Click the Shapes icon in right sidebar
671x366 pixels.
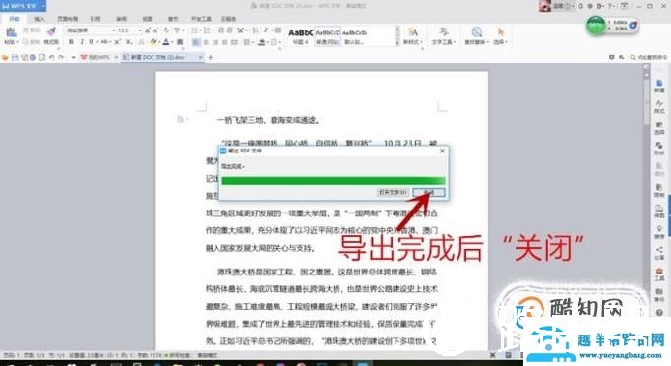click(659, 149)
